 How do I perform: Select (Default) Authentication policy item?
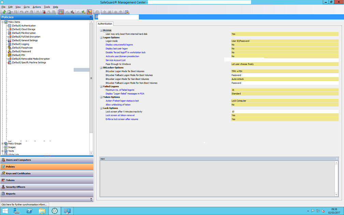pyautogui.click(x=24, y=26)
